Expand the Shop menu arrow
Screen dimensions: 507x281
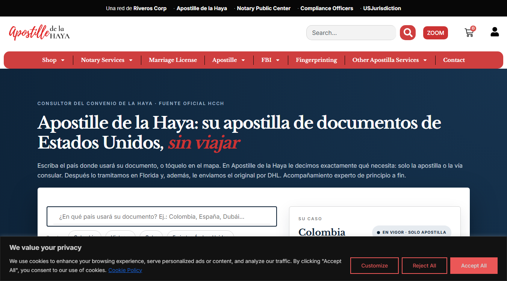pyautogui.click(x=63, y=60)
